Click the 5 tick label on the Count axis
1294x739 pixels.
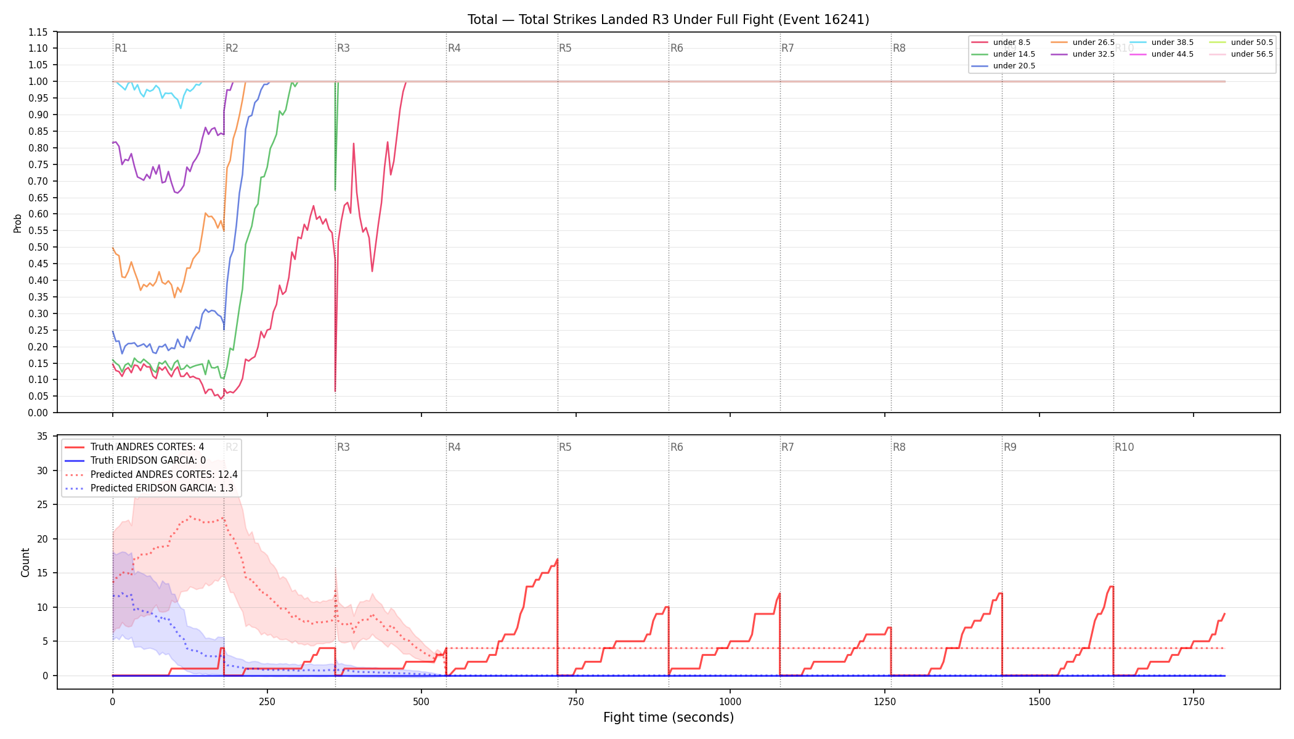[x=45, y=641]
